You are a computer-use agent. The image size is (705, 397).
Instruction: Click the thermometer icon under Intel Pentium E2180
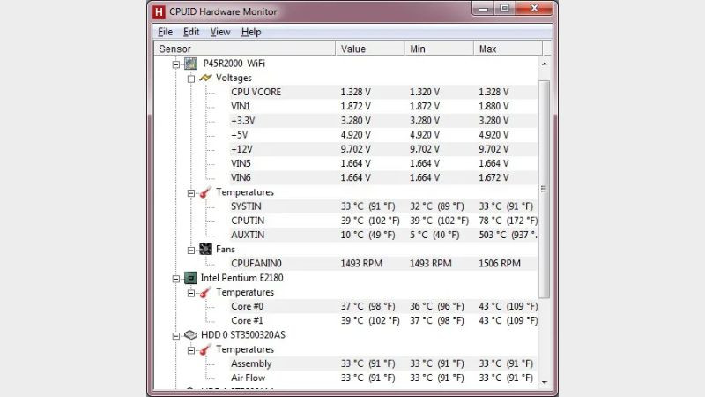tap(205, 292)
